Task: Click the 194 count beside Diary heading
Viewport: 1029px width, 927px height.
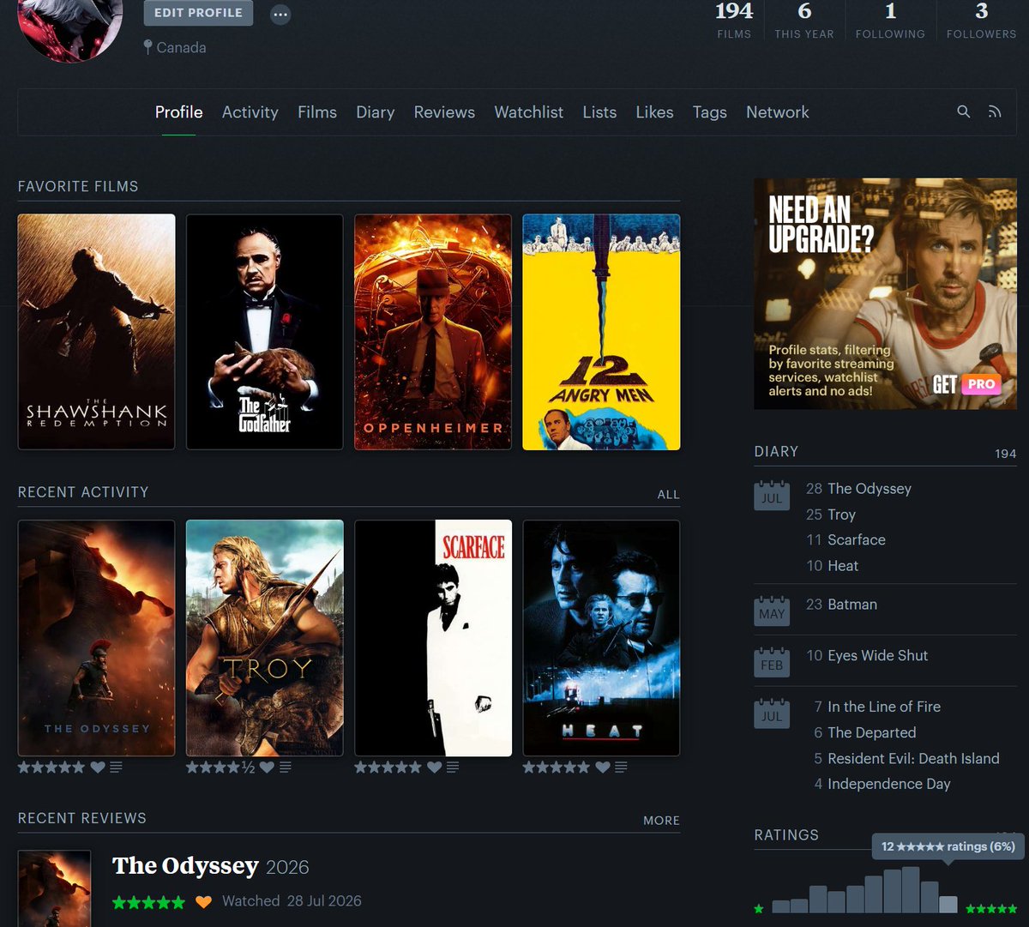Action: pos(1006,454)
